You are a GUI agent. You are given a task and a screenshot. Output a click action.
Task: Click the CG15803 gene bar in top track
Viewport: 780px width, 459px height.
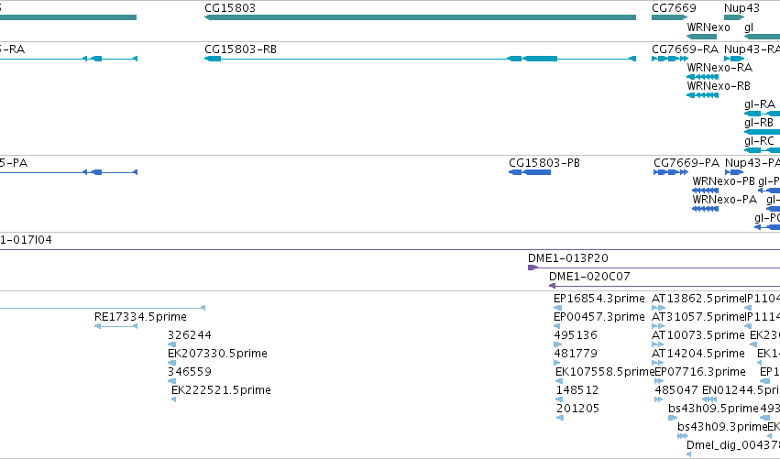421,18
